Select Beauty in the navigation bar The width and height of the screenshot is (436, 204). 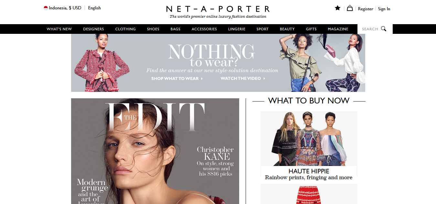tap(287, 29)
